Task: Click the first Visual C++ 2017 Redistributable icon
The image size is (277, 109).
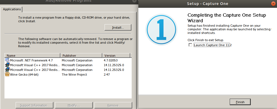Action: click(7, 65)
